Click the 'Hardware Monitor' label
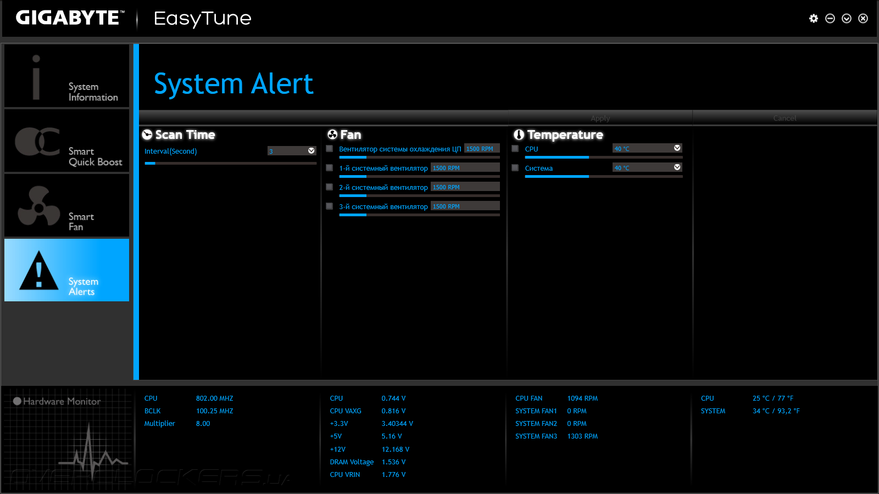Viewport: 879px width, 494px height. pos(62,401)
